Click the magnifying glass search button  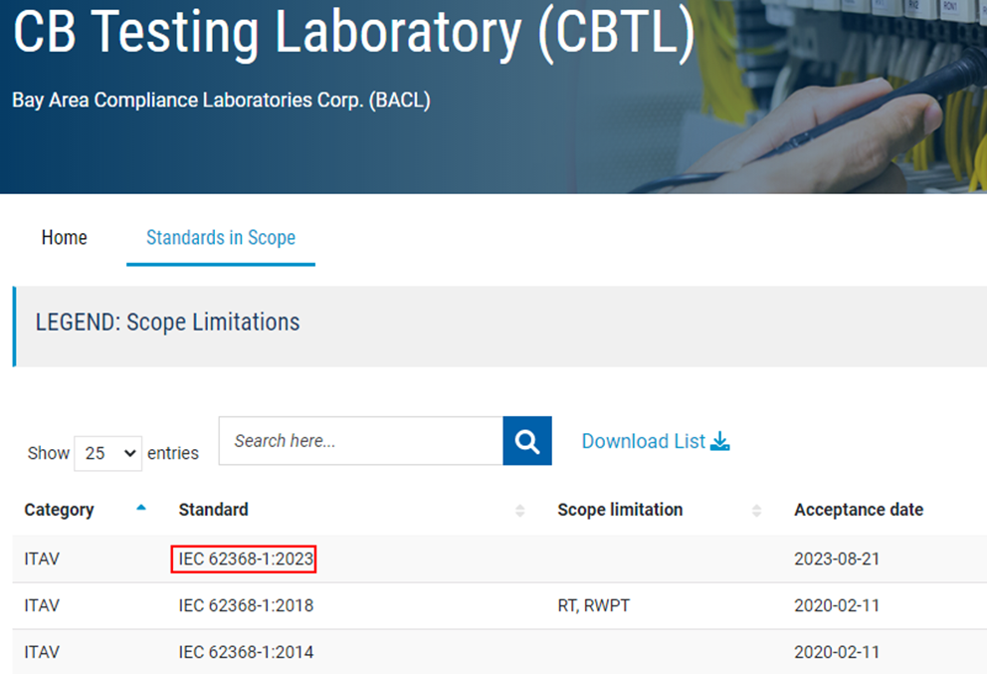pos(527,441)
